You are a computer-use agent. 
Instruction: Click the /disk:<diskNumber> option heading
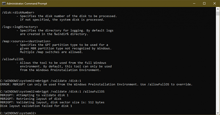[18, 13]
